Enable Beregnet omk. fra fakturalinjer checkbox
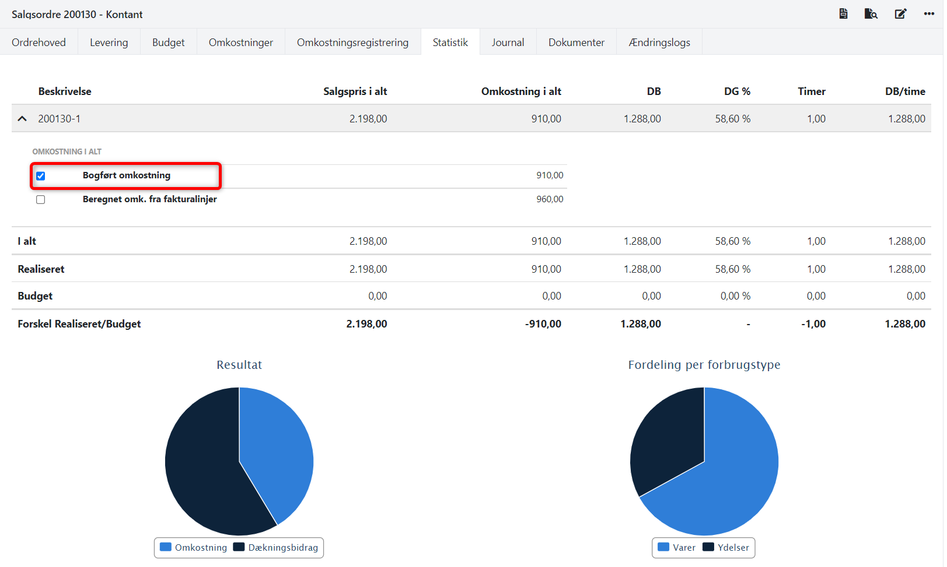Image resolution: width=947 pixels, height=567 pixels. [x=41, y=200]
